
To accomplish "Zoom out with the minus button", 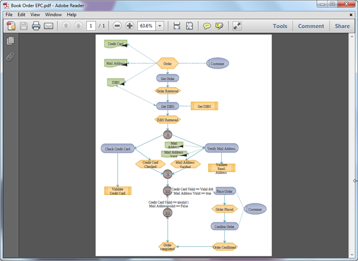I will coord(116,26).
